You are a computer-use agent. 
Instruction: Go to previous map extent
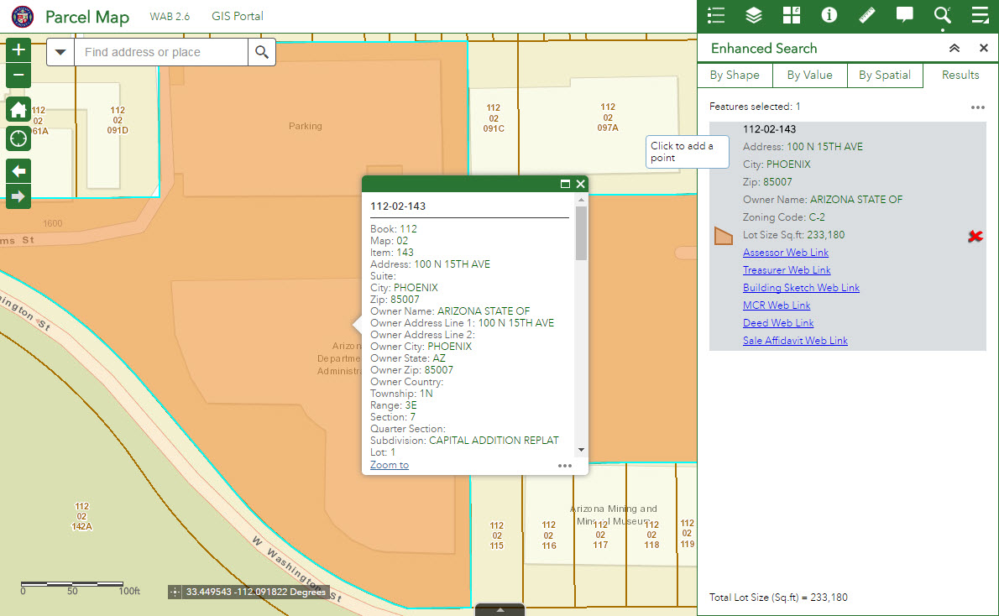pos(18,171)
